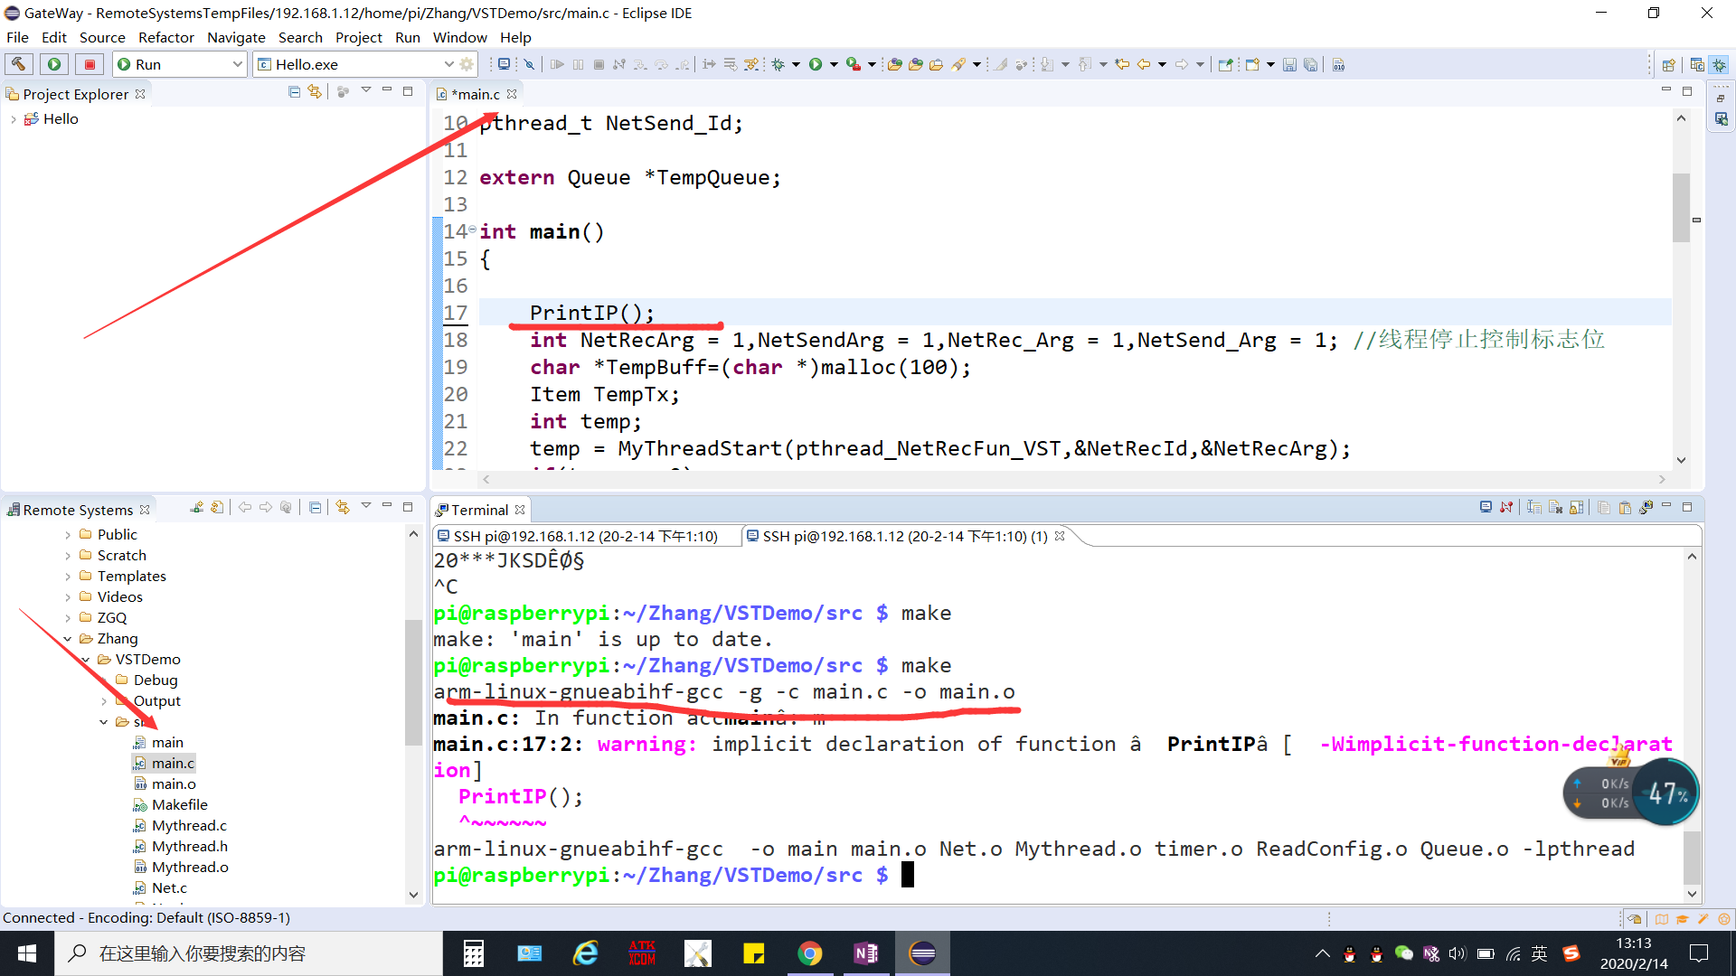Open the Refactor menu
Viewport: 1736px width, 976px height.
[165, 37]
